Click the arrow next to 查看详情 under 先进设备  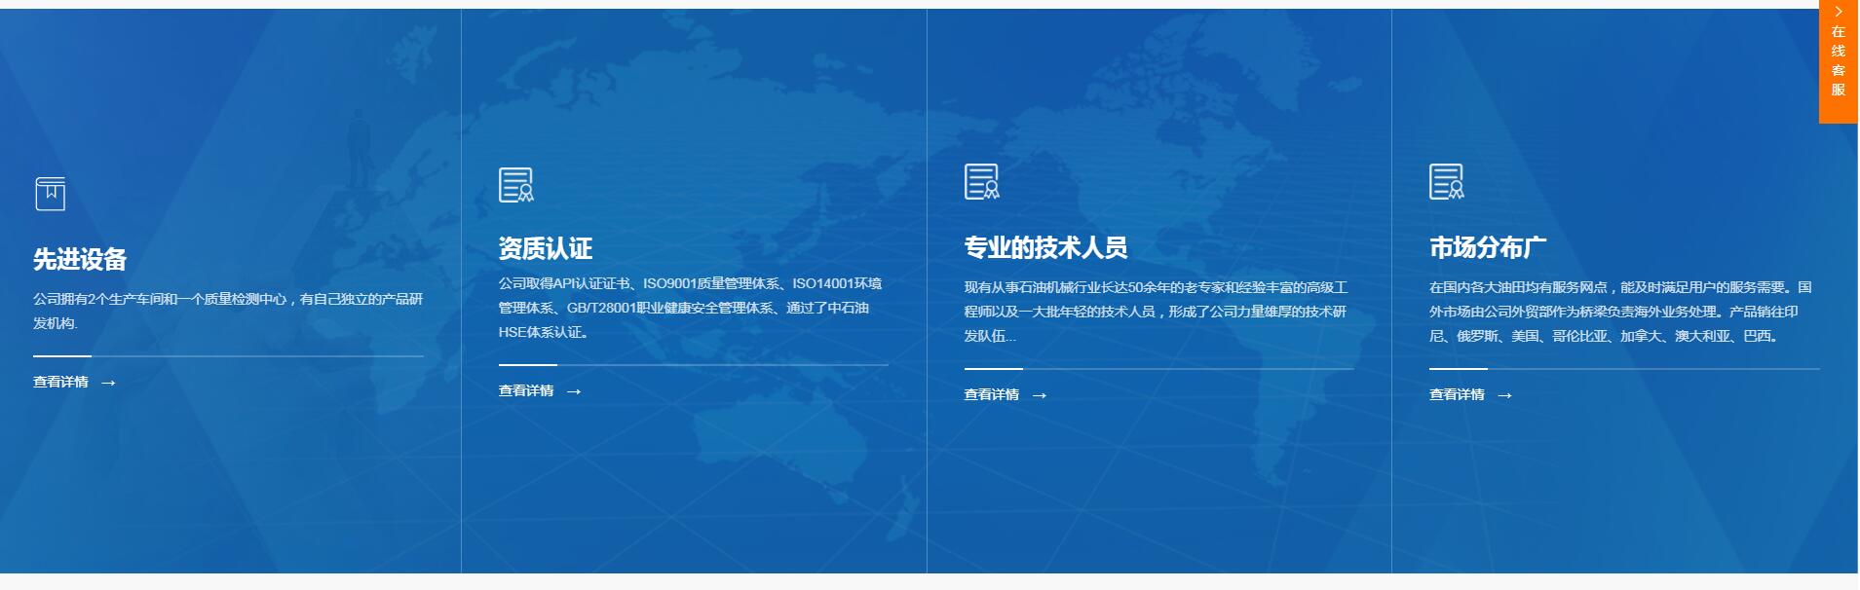(108, 384)
